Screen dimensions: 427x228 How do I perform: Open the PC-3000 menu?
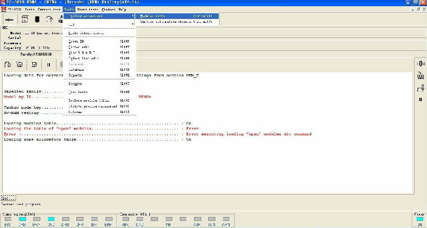15,9
